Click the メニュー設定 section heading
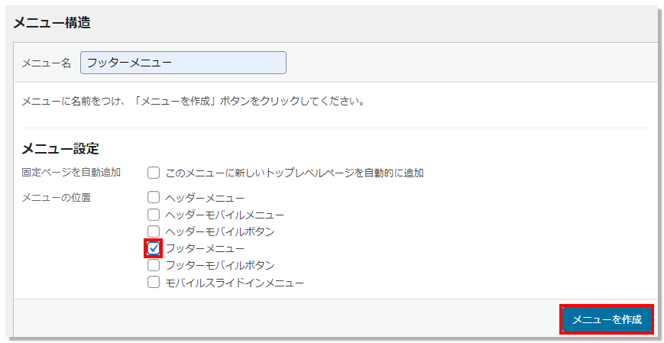The width and height of the screenshot is (664, 343). (60, 149)
